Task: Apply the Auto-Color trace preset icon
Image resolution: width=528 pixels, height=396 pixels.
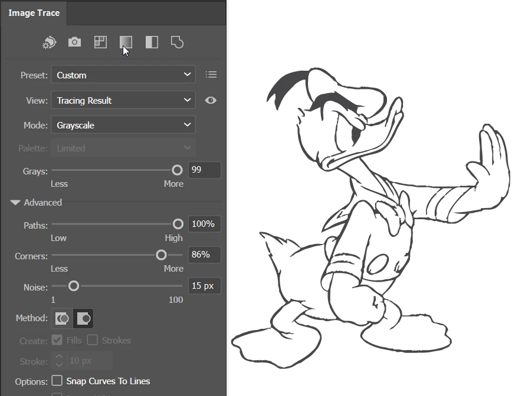Action: point(49,43)
